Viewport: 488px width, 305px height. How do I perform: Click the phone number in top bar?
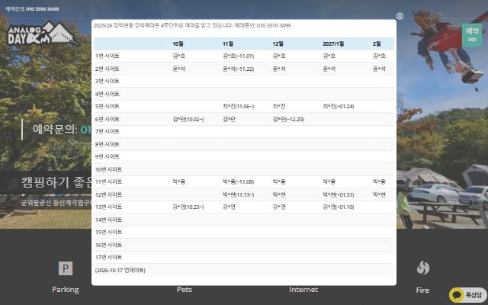coord(43,9)
